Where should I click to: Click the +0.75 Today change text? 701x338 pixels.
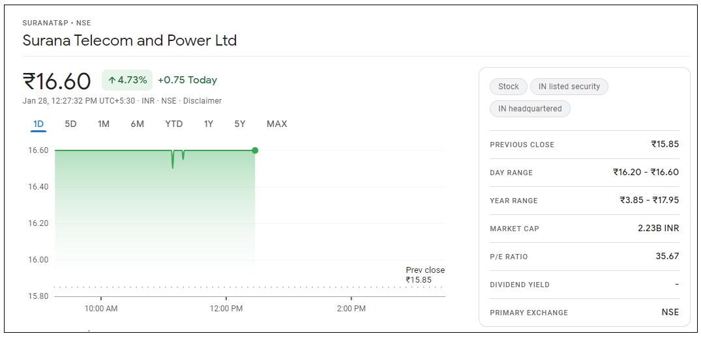click(x=187, y=80)
